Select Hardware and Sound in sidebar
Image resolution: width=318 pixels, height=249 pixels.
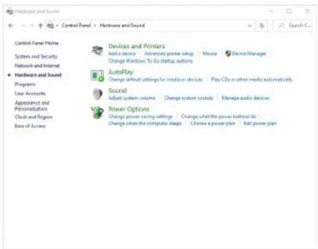(x=38, y=75)
